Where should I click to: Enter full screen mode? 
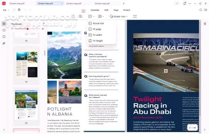point(135,16)
